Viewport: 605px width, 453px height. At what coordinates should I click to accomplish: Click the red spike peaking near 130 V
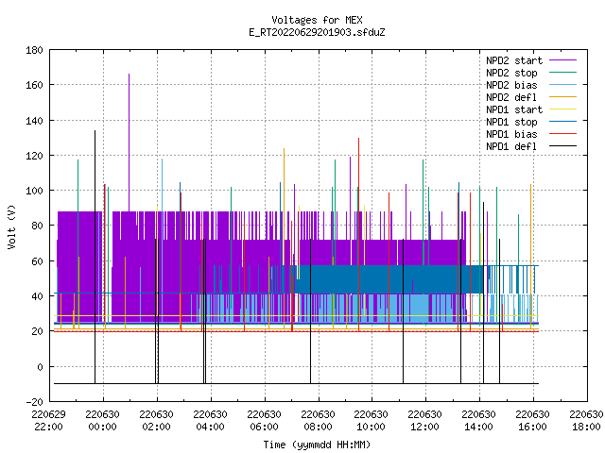(x=359, y=234)
